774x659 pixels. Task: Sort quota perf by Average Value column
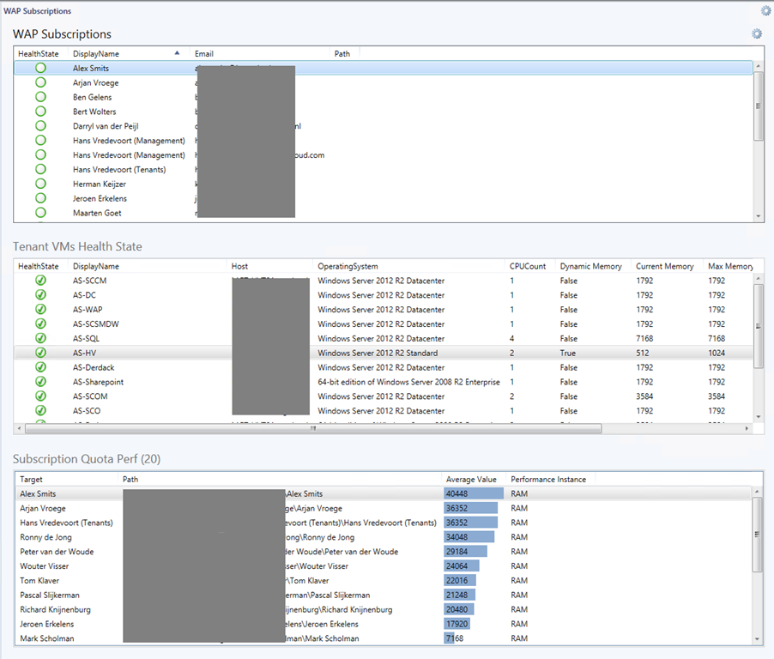471,480
